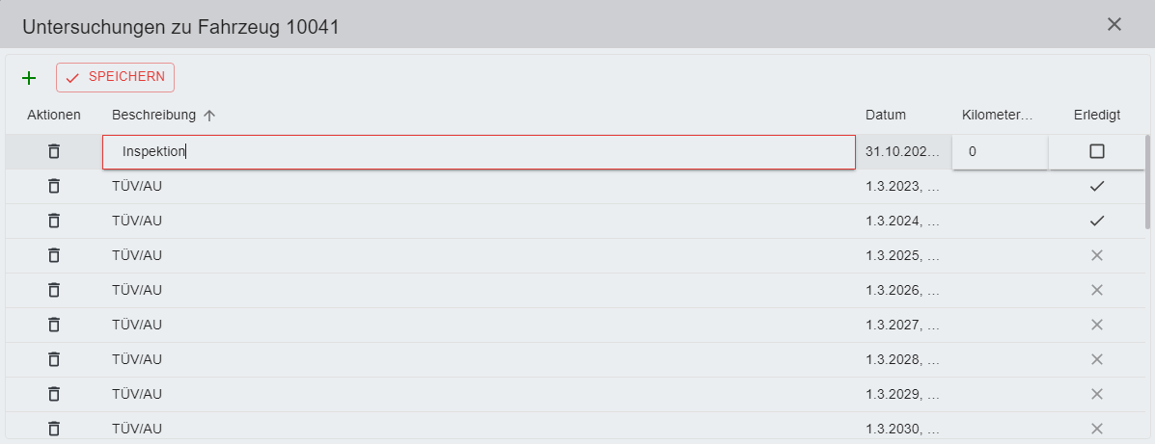Viewport: 1155px width, 444px height.
Task: Delete the TÜV/AU entry dated 1.3.2027
Action: 54,325
